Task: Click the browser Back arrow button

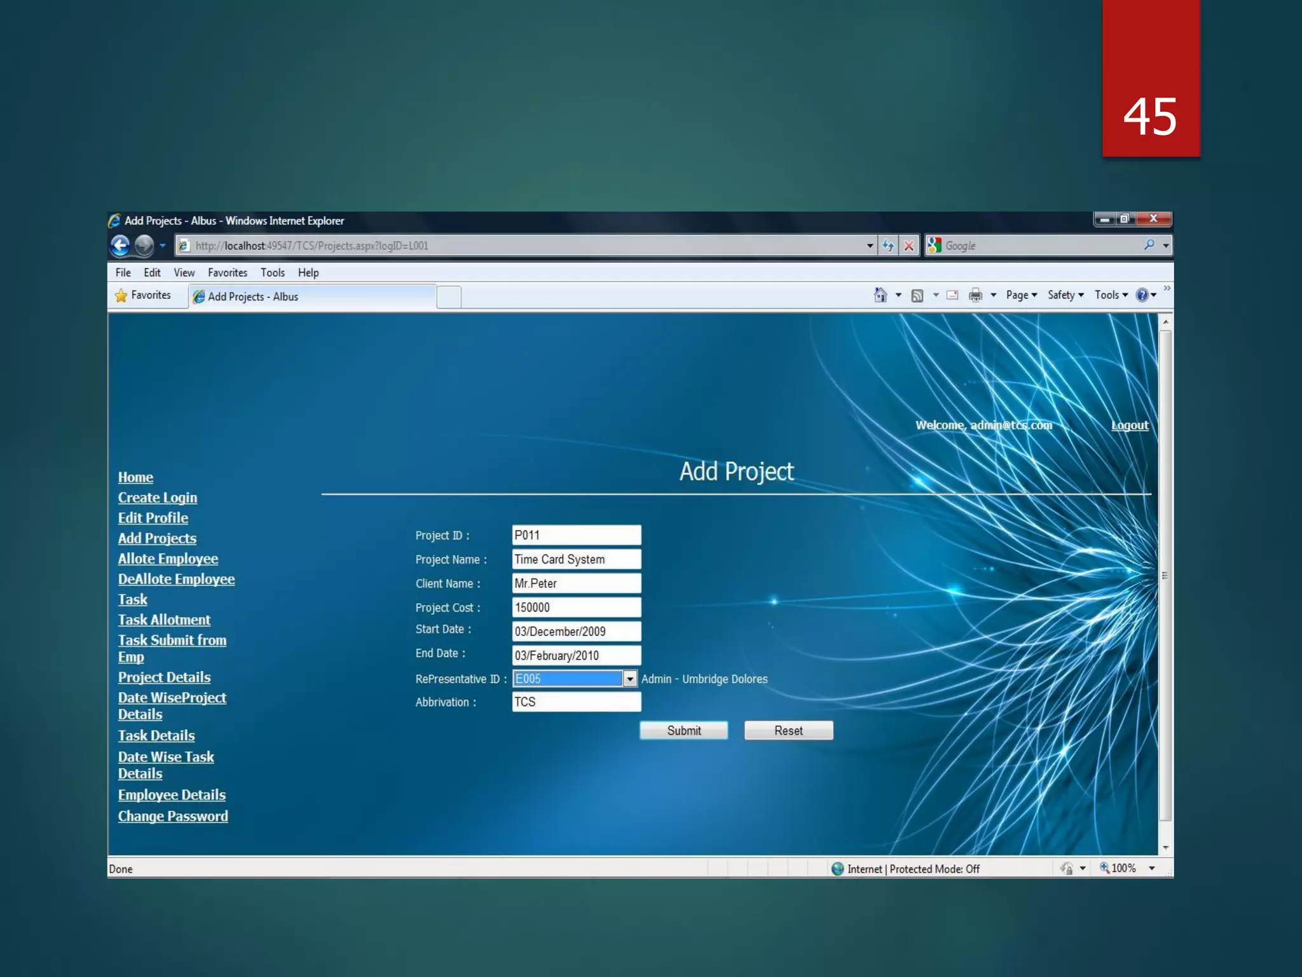Action: pos(120,246)
